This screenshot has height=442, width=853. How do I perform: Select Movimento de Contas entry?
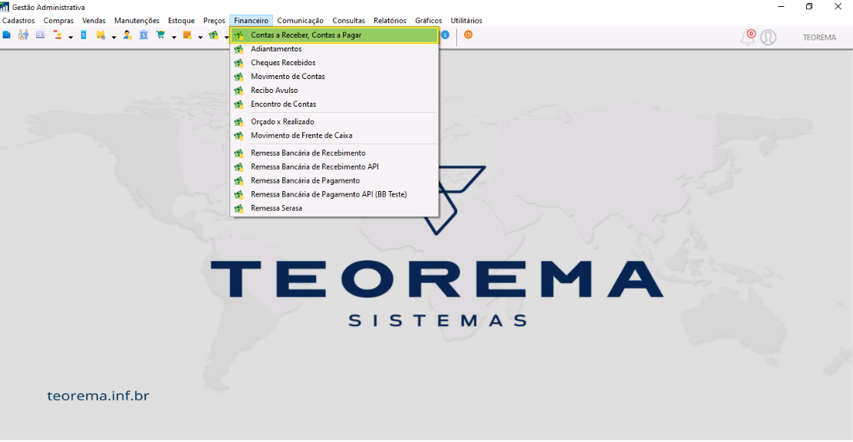(334, 77)
